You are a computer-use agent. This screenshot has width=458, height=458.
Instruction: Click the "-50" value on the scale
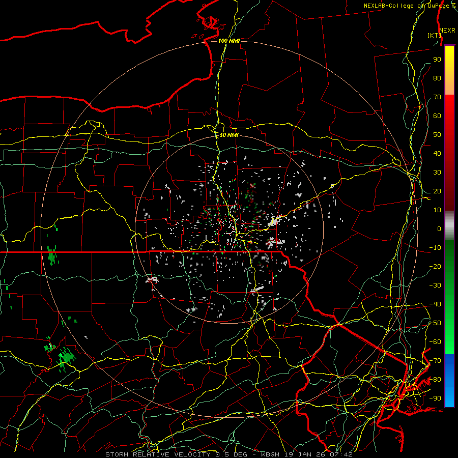point(435,323)
